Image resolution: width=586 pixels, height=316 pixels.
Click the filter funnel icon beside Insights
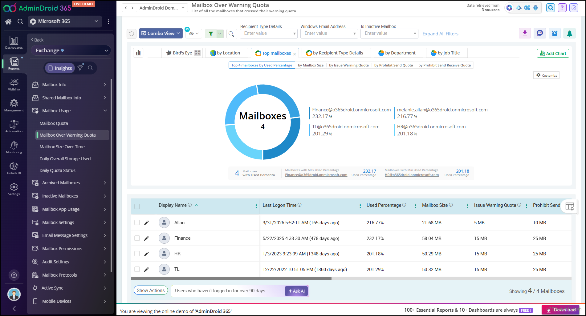[x=80, y=68]
